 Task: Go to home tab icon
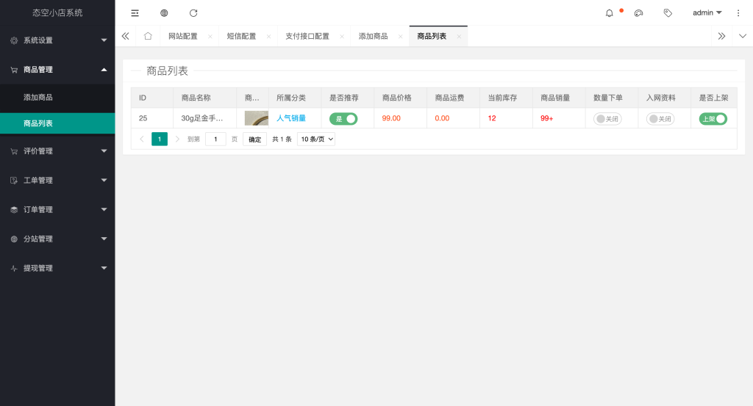coord(148,36)
